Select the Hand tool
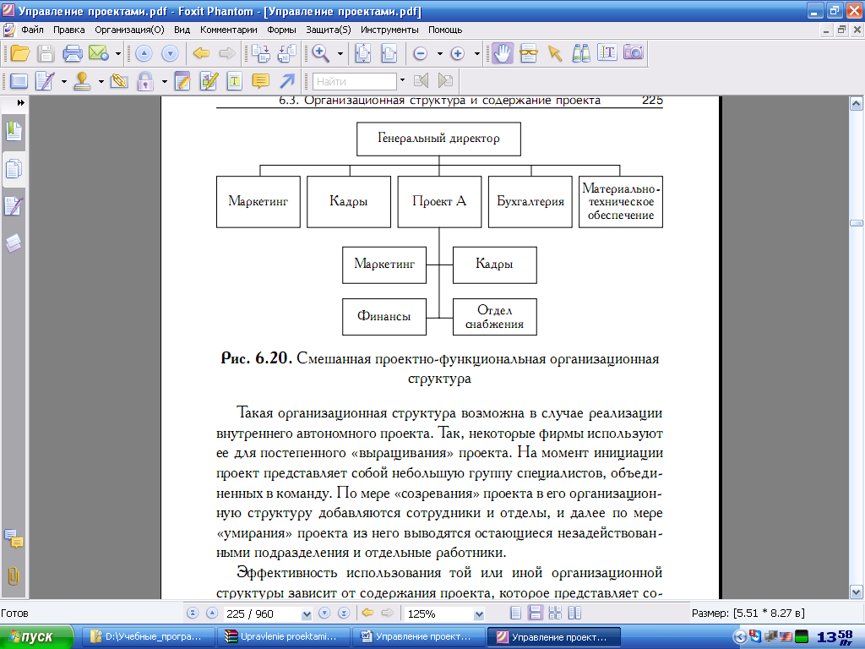The image size is (865, 649). point(502,53)
